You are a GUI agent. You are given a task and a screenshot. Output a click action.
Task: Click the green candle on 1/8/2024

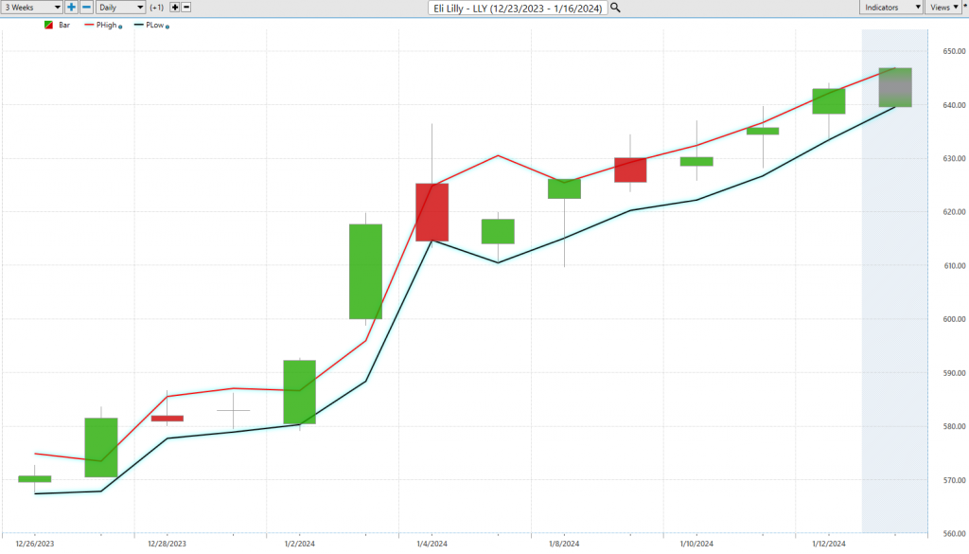coord(564,189)
